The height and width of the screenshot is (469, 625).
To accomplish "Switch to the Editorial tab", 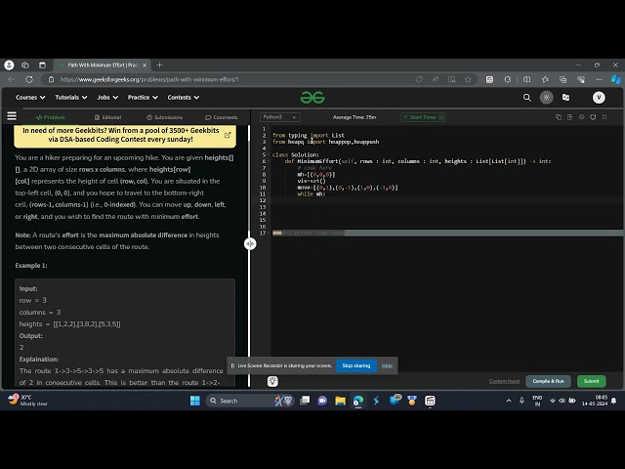I will (x=107, y=117).
